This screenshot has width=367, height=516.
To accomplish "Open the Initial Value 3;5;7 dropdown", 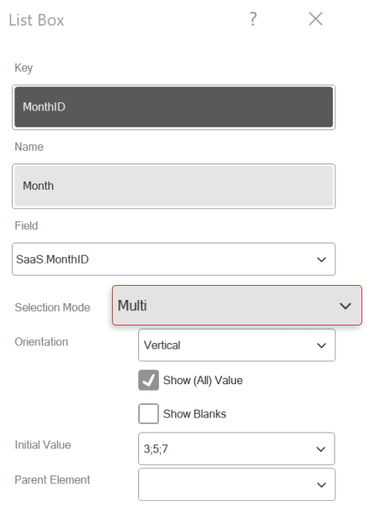I will 237,449.
